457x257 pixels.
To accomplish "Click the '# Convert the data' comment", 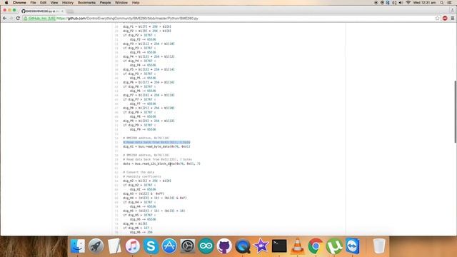I will [139, 172].
